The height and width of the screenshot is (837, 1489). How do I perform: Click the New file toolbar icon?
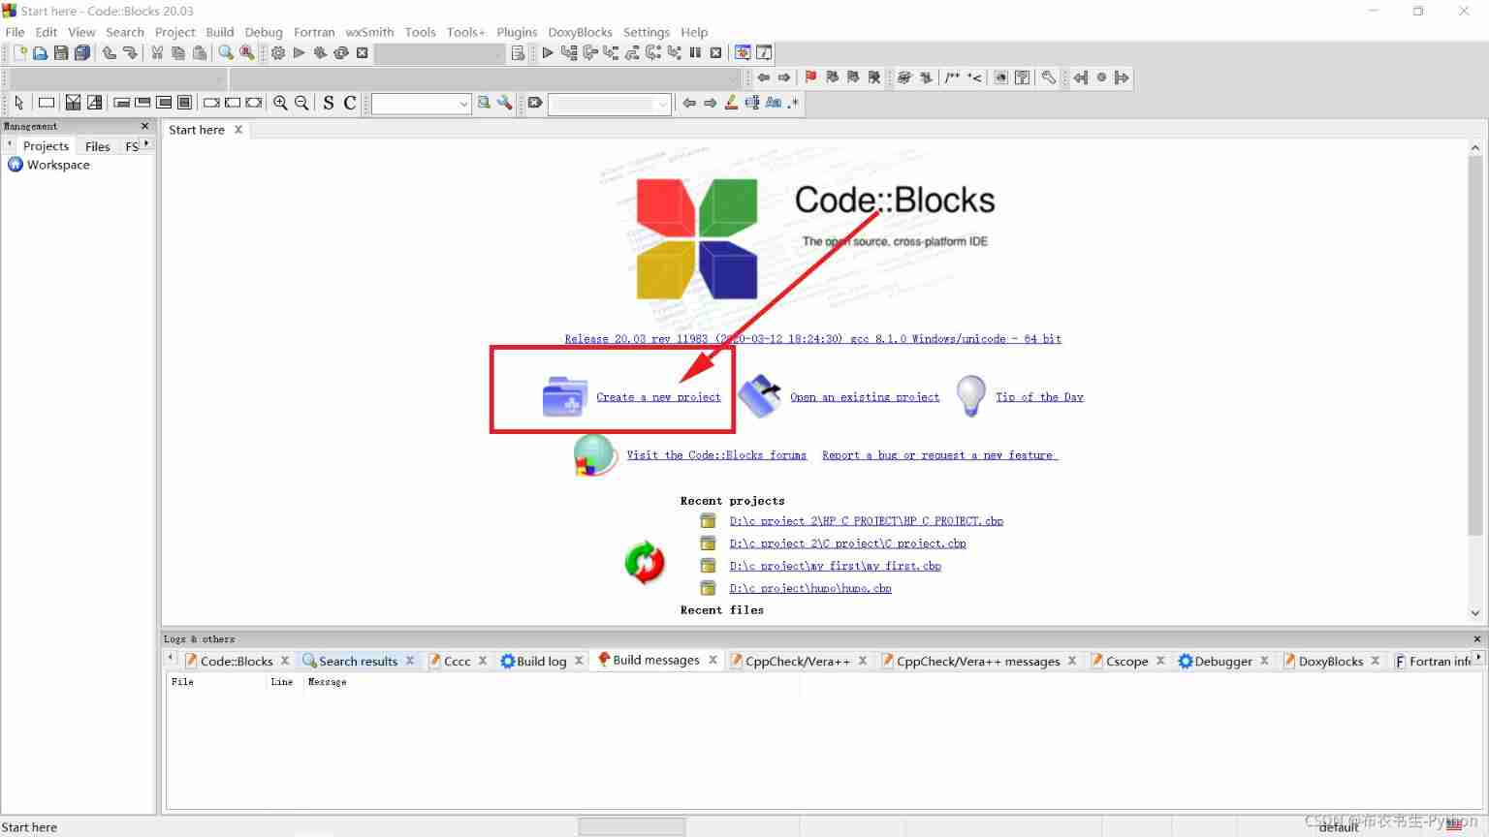click(19, 53)
